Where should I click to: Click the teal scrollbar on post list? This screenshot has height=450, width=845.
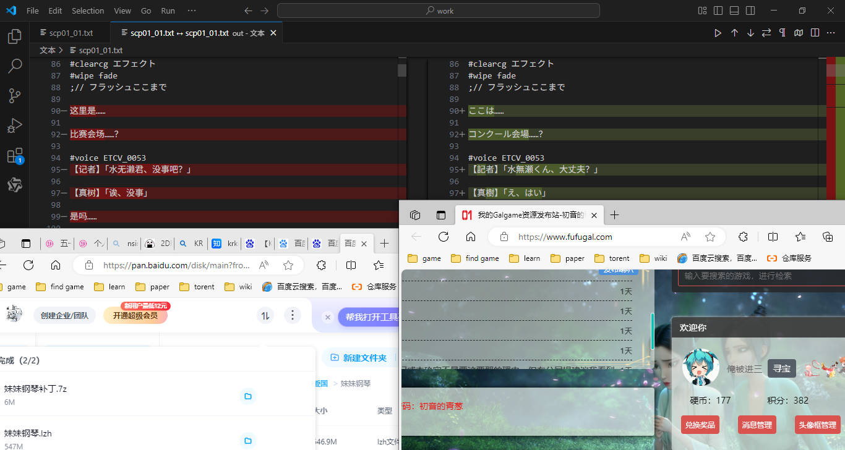pos(652,330)
